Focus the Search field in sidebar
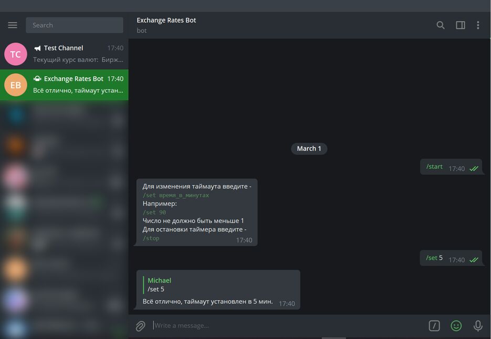 click(75, 25)
